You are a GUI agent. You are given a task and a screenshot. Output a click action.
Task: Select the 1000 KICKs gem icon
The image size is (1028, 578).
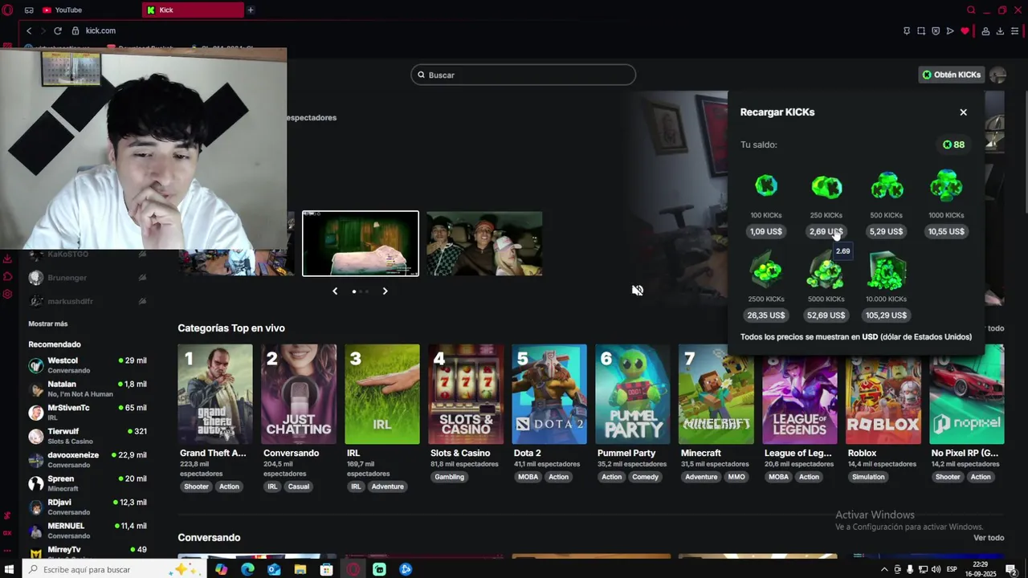pyautogui.click(x=946, y=185)
